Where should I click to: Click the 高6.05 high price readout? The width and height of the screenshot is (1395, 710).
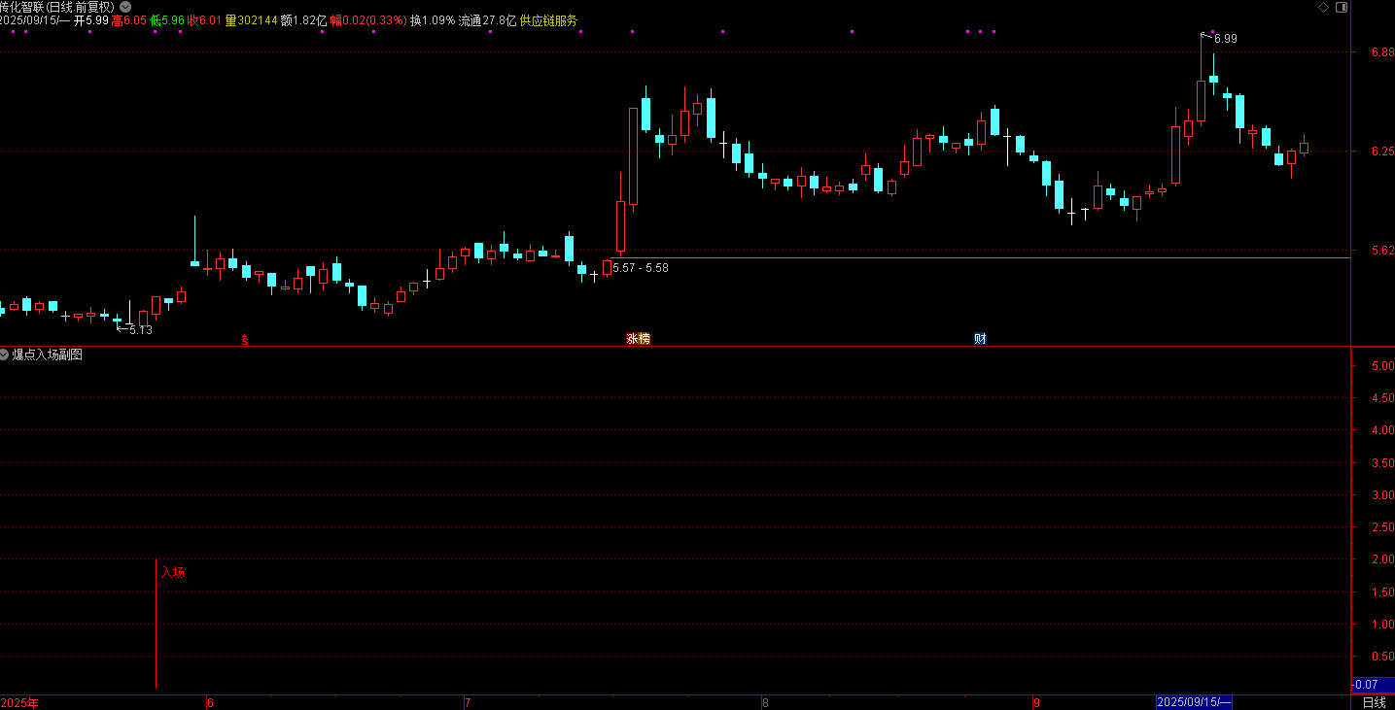coord(129,20)
